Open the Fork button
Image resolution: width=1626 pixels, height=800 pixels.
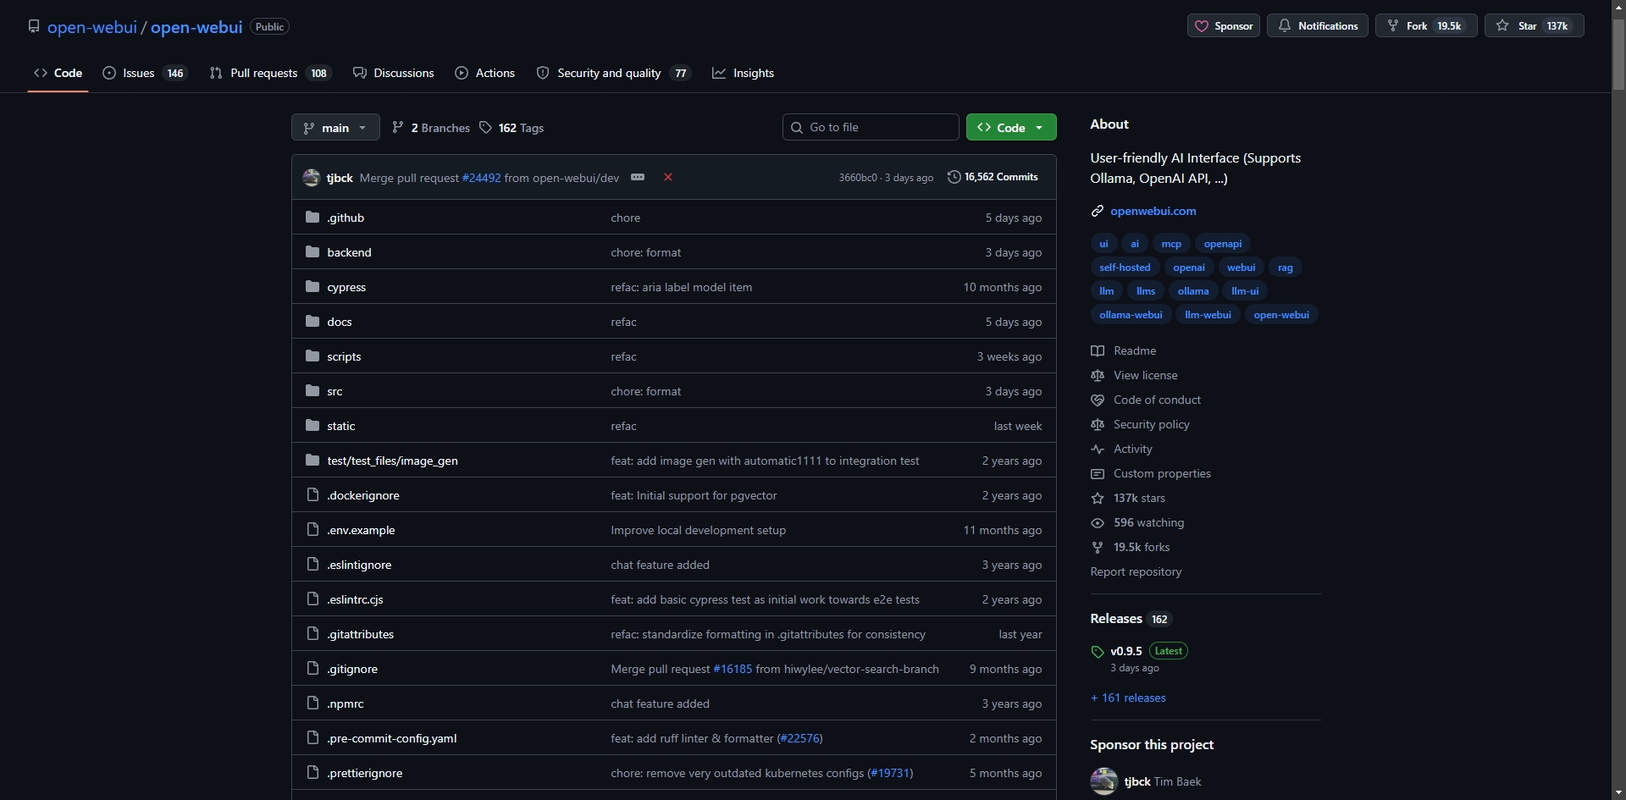click(1426, 25)
